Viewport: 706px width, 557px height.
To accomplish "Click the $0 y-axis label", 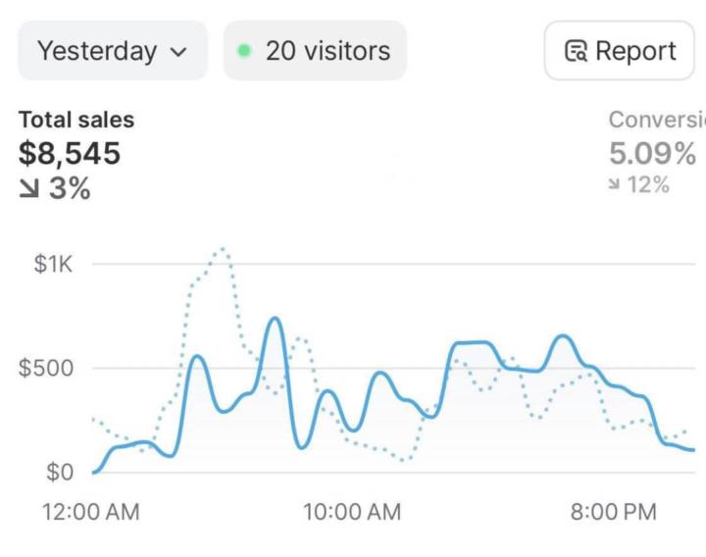I will (x=59, y=474).
